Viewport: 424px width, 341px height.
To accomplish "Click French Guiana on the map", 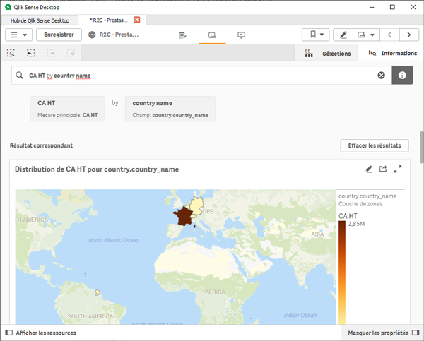I will tap(98, 292).
